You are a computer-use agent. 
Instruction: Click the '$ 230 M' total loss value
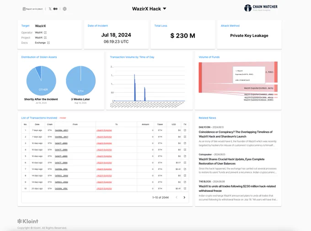(182, 36)
